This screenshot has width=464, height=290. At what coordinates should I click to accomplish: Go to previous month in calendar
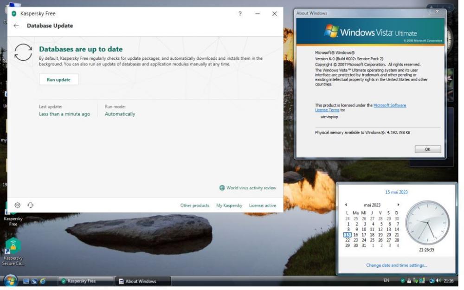[x=346, y=205]
